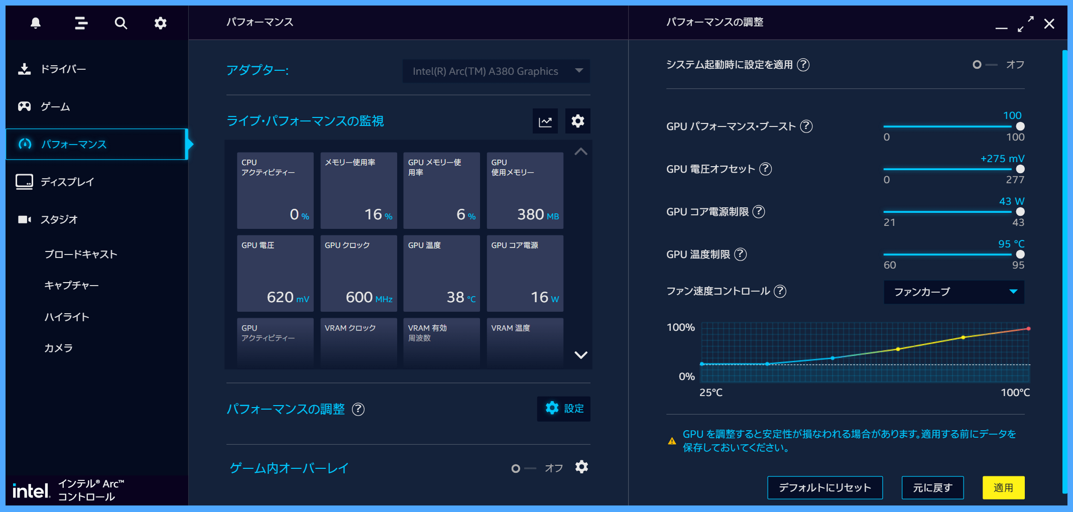Viewport: 1073px width, 512px height.
Task: Click the GPU 温度制限 slider handle
Action: coord(1020,254)
